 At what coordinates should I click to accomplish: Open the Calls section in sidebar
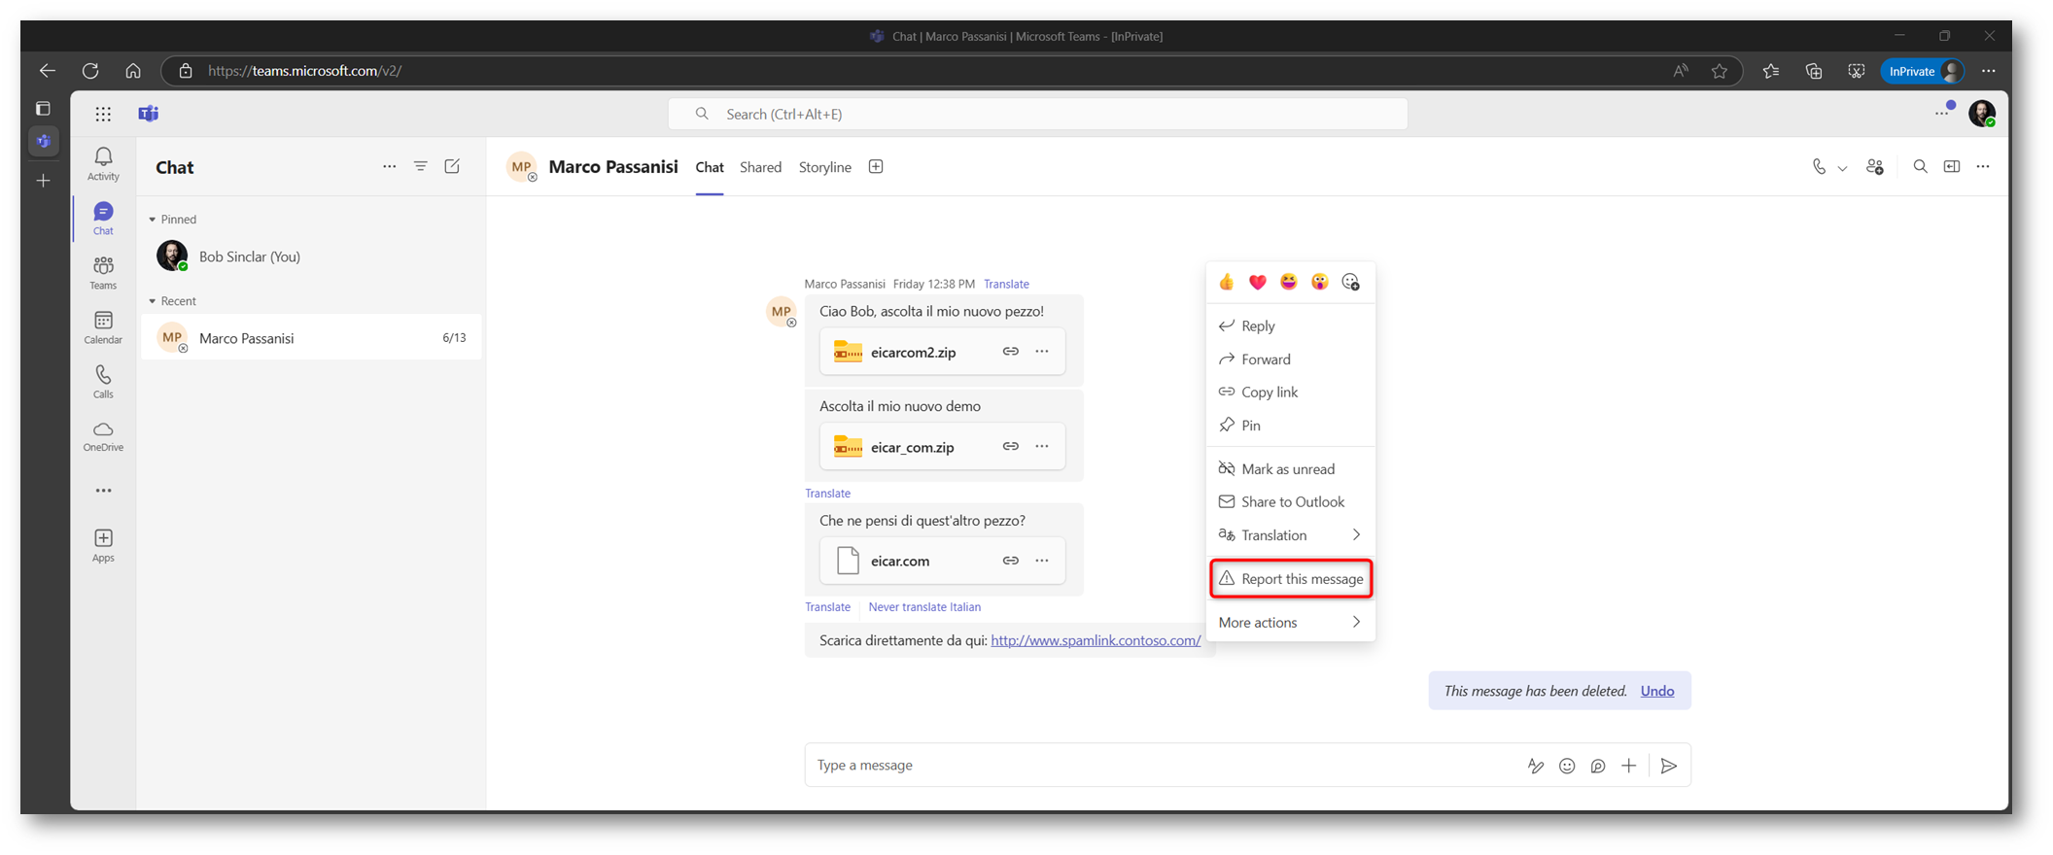coord(103,382)
